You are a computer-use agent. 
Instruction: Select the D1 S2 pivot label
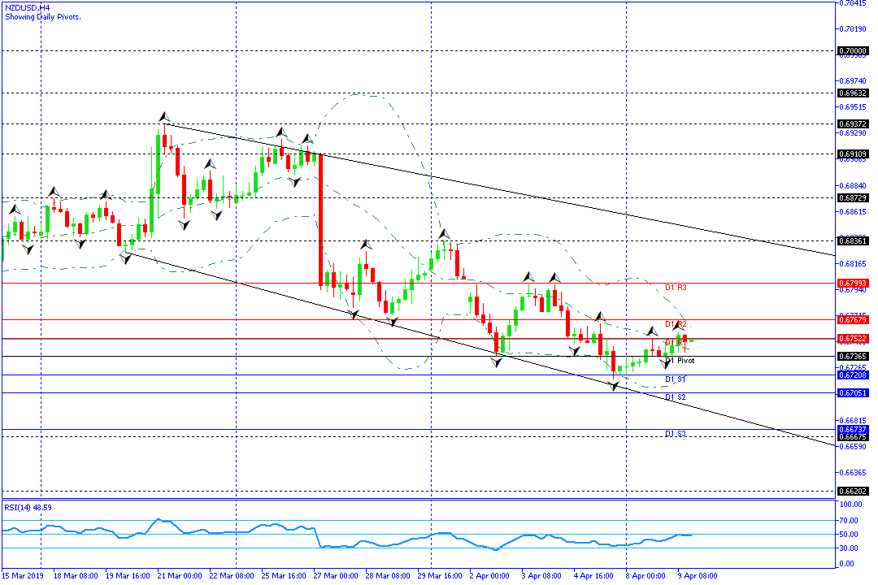click(676, 396)
